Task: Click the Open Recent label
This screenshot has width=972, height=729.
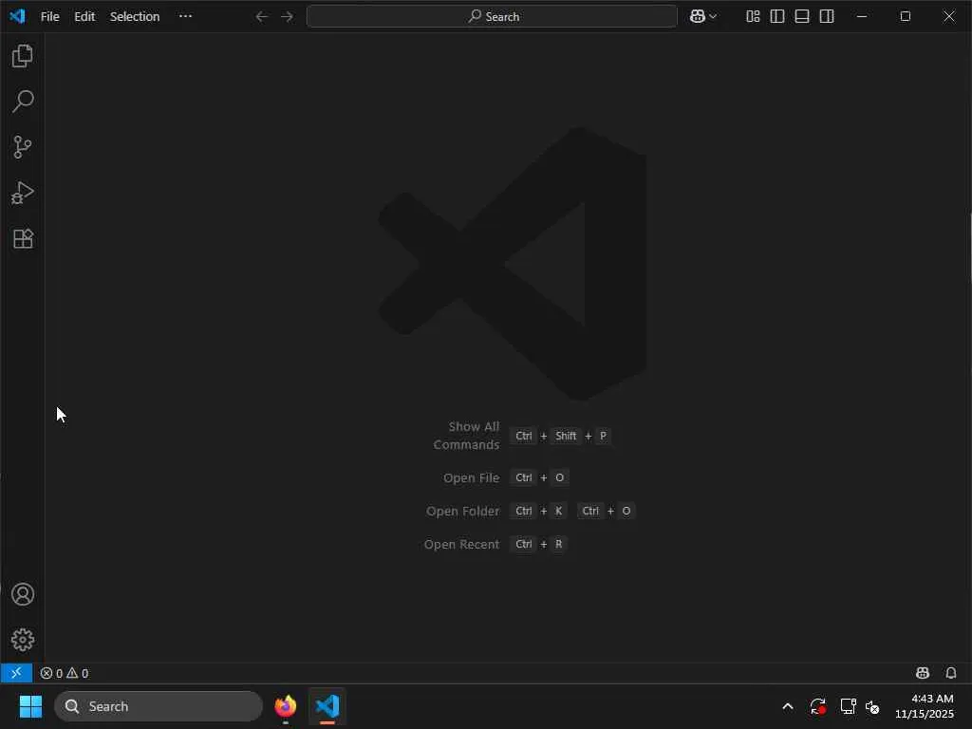Action: [x=461, y=544]
